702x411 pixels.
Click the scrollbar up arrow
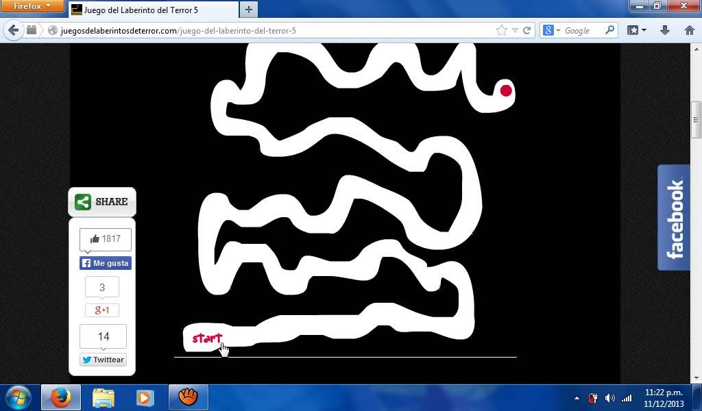pyautogui.click(x=696, y=48)
